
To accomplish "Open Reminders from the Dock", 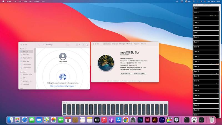I will (x=82, y=120).
